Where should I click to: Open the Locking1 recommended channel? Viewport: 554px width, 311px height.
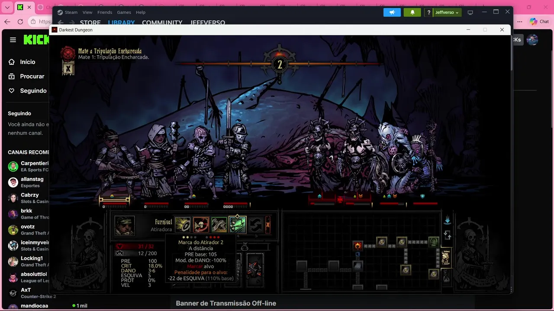point(28,261)
